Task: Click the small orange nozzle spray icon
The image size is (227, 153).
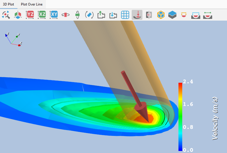Action: pos(184,15)
